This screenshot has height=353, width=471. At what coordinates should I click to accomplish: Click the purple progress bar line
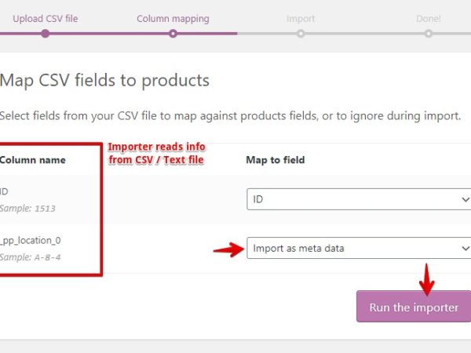[x=110, y=34]
